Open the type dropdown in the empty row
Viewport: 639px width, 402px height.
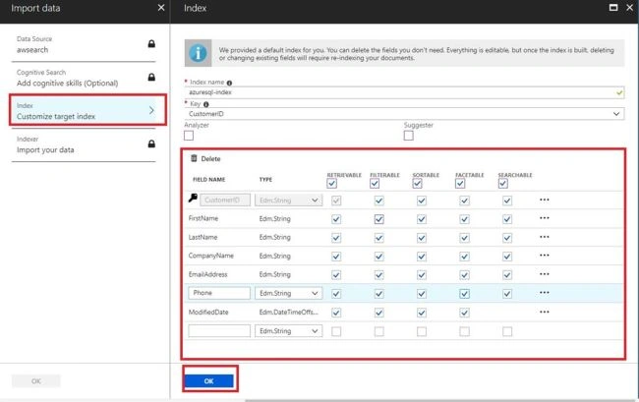288,330
